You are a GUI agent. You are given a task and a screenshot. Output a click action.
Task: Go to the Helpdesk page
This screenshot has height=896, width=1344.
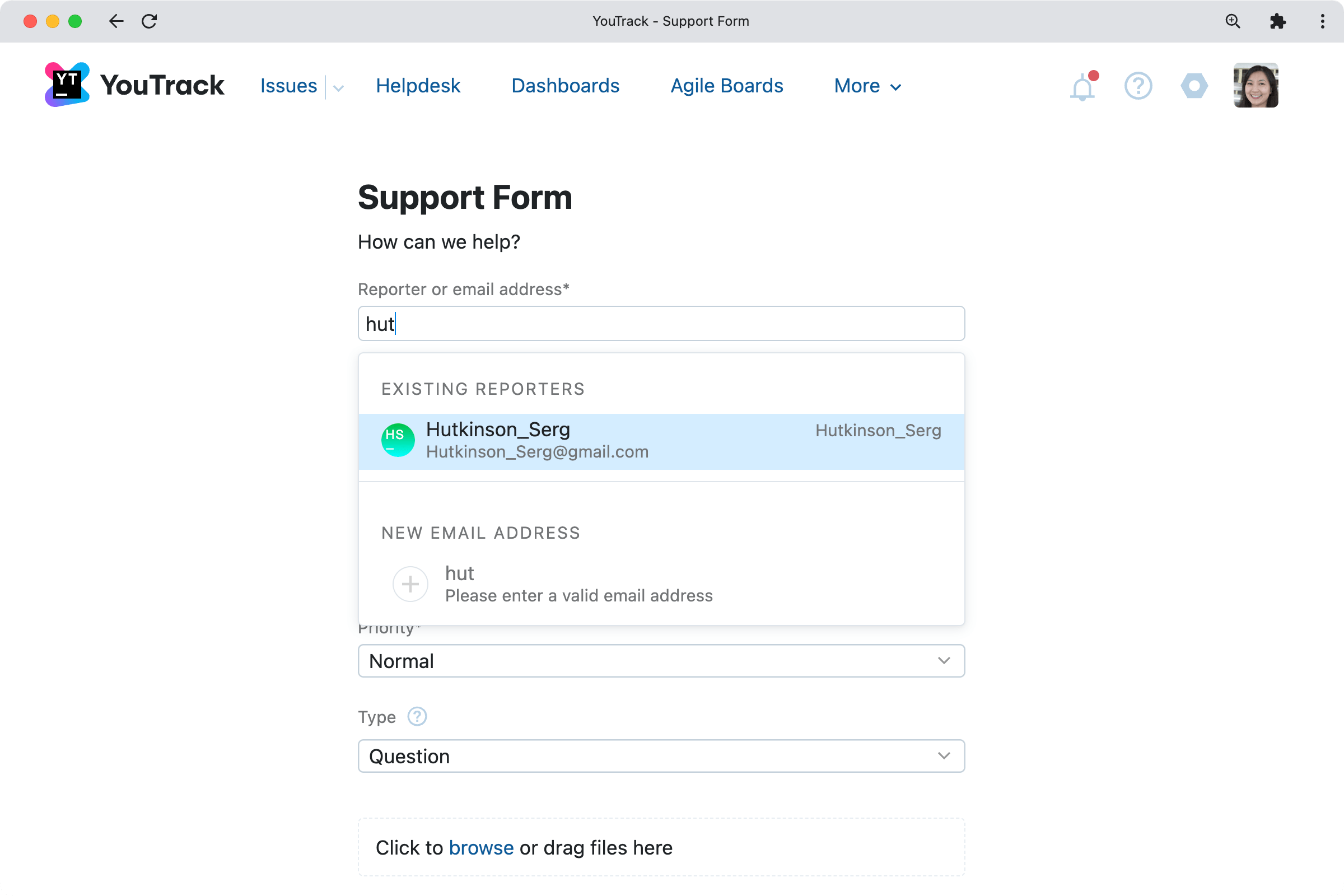tap(418, 86)
